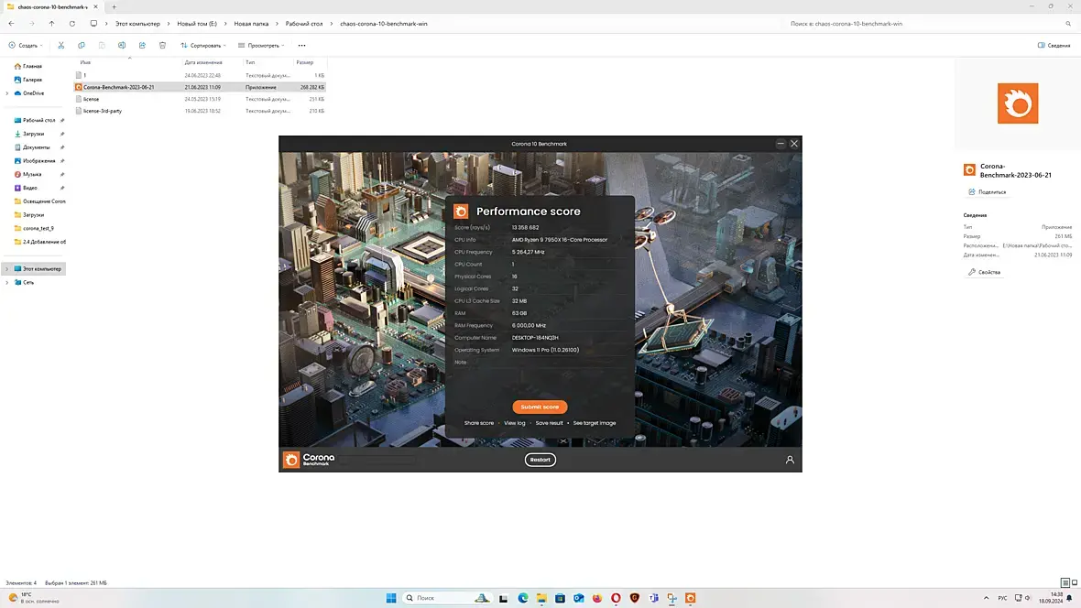The height and width of the screenshot is (608, 1081).
Task: Open the Share score link
Action: click(478, 423)
